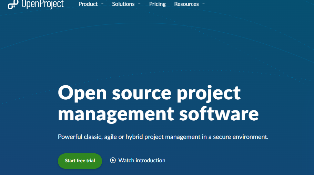Expand the Solutions dropdown chevron
Image resolution: width=314 pixels, height=175 pixels.
click(139, 3)
